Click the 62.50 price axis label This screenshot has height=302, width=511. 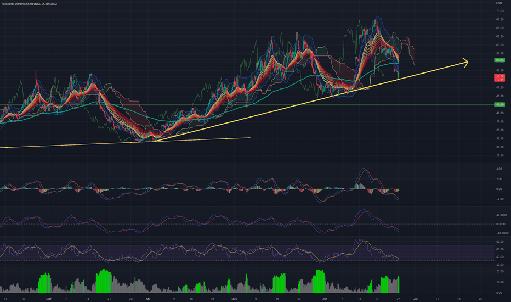(x=499, y=37)
